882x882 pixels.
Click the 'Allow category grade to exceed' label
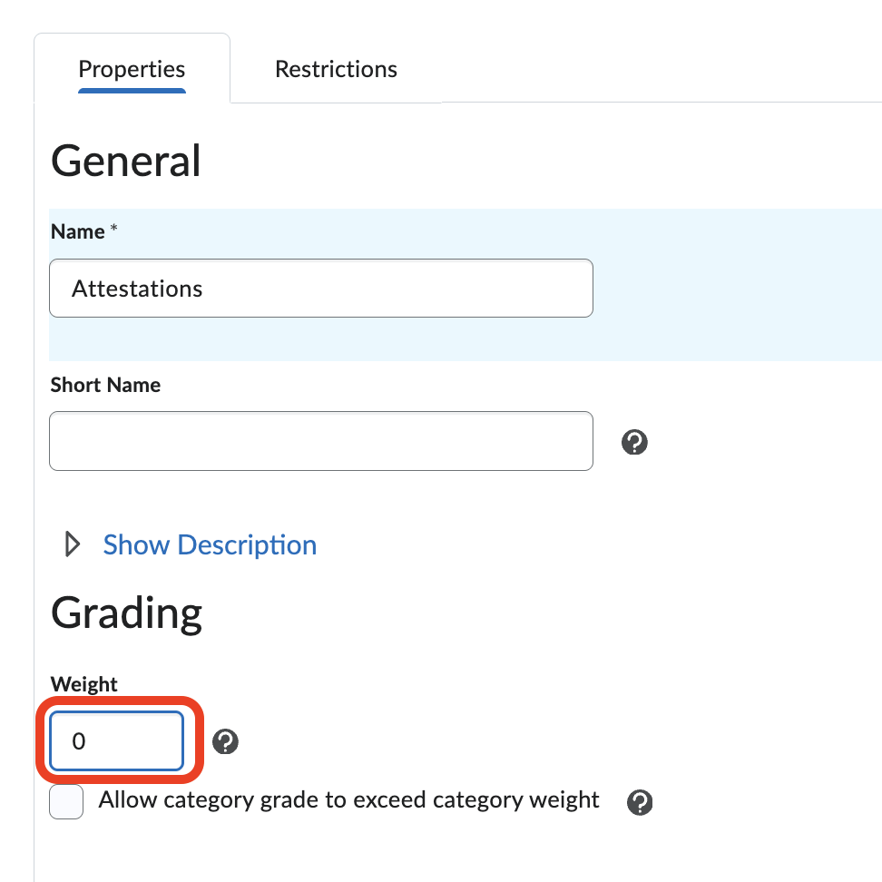[348, 800]
